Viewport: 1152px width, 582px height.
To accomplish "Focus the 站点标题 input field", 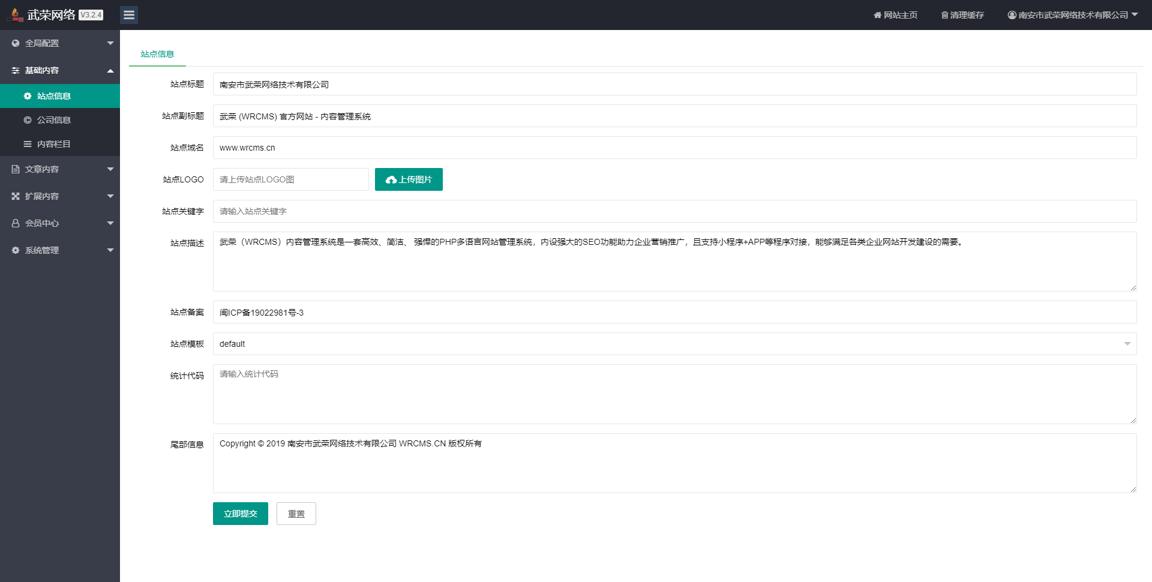I will tap(674, 84).
